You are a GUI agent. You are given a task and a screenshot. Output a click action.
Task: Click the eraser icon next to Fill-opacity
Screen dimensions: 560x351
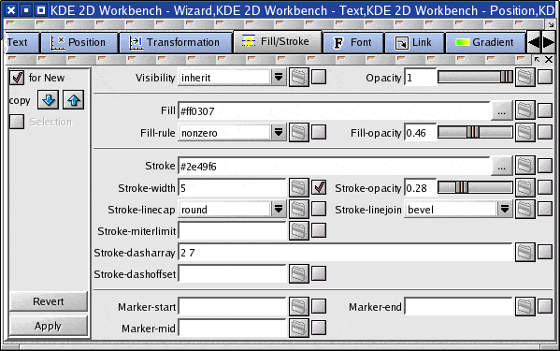point(525,133)
